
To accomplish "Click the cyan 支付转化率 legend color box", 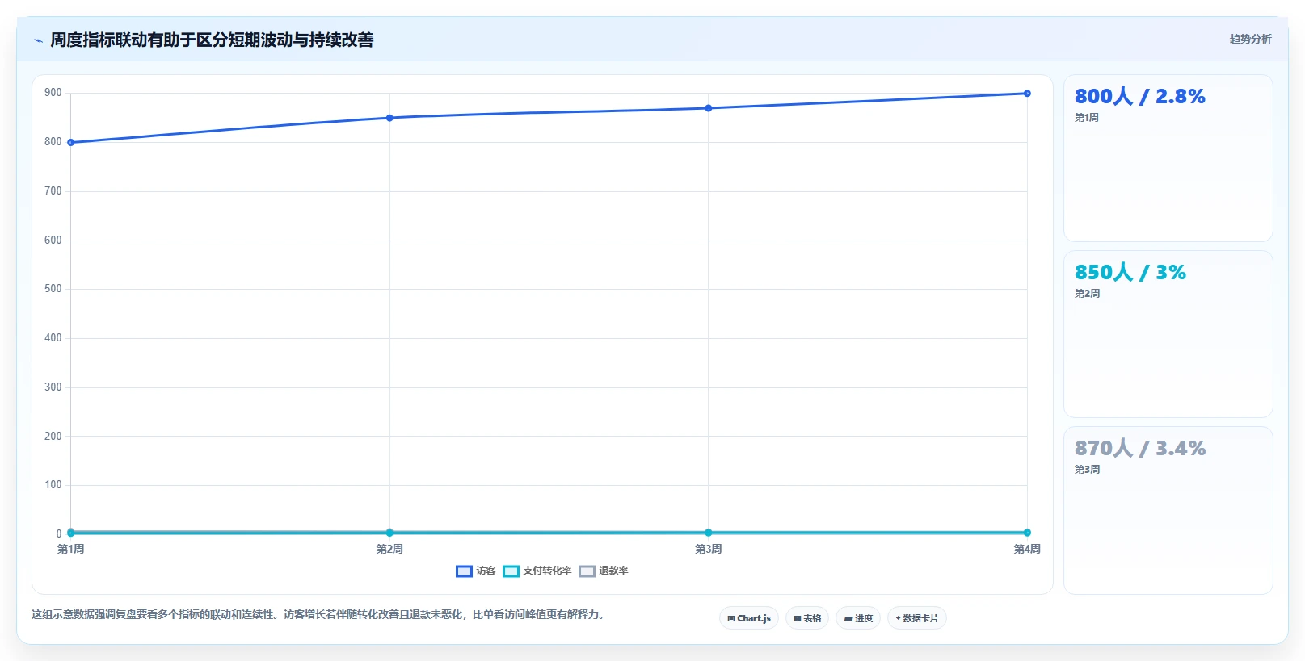I will pos(511,571).
